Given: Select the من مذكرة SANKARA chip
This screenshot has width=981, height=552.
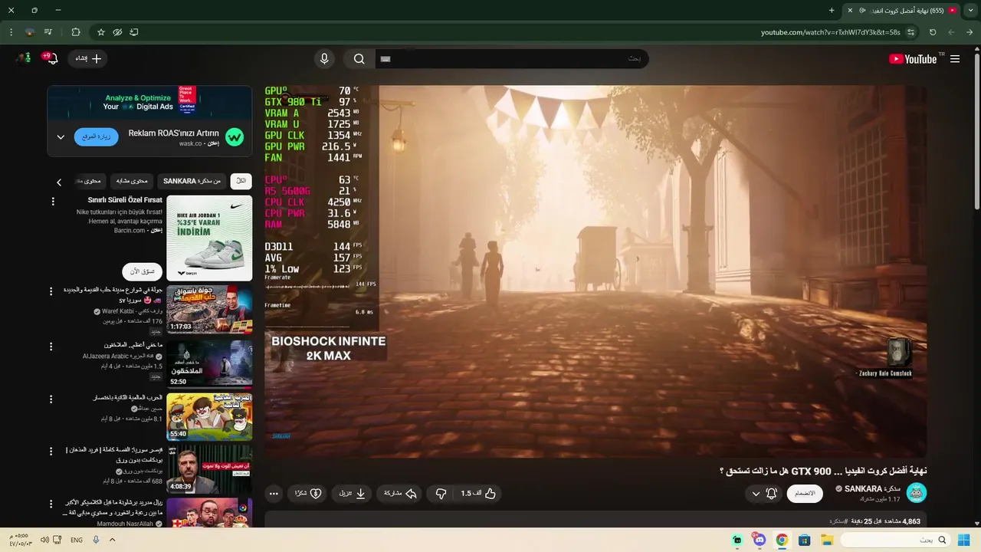Looking at the screenshot, I should tap(192, 181).
